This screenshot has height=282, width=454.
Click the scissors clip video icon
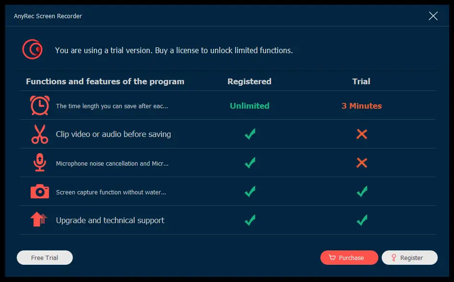coord(40,134)
